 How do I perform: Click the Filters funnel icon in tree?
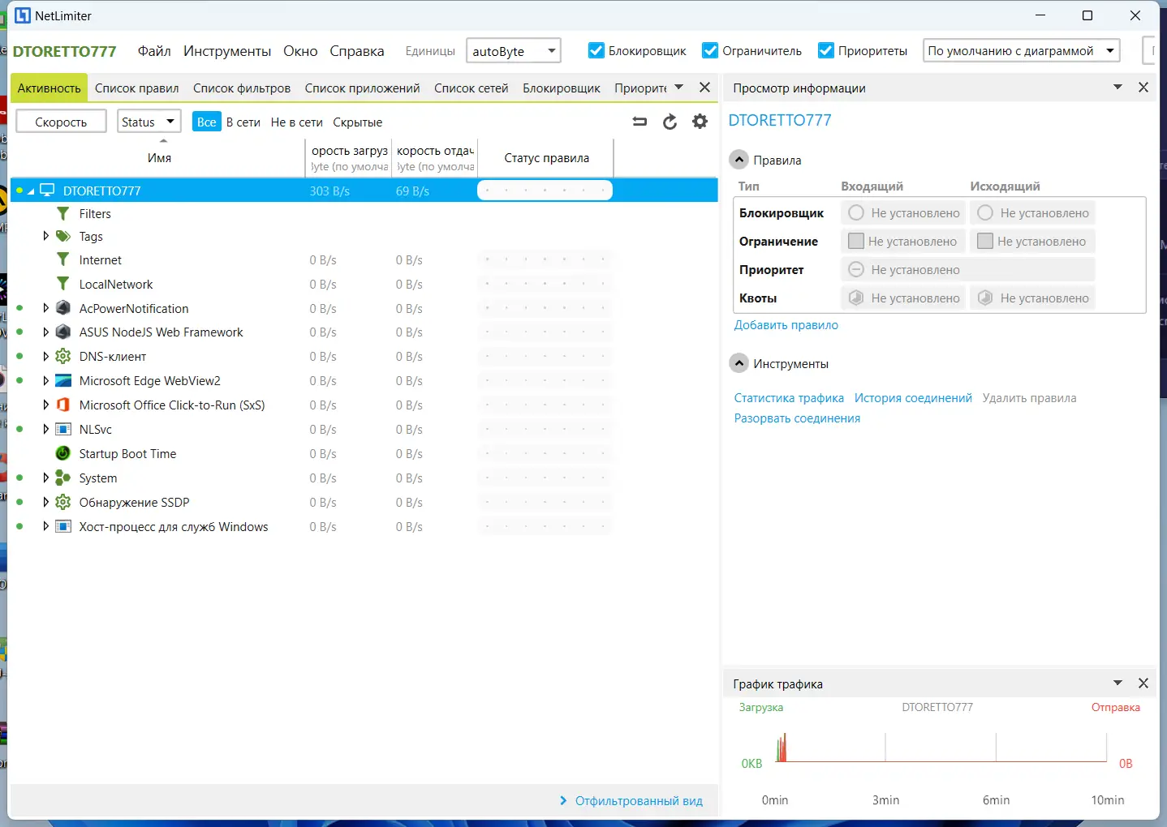[x=63, y=213]
